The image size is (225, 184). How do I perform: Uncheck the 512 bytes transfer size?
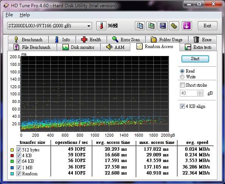coord(19,150)
